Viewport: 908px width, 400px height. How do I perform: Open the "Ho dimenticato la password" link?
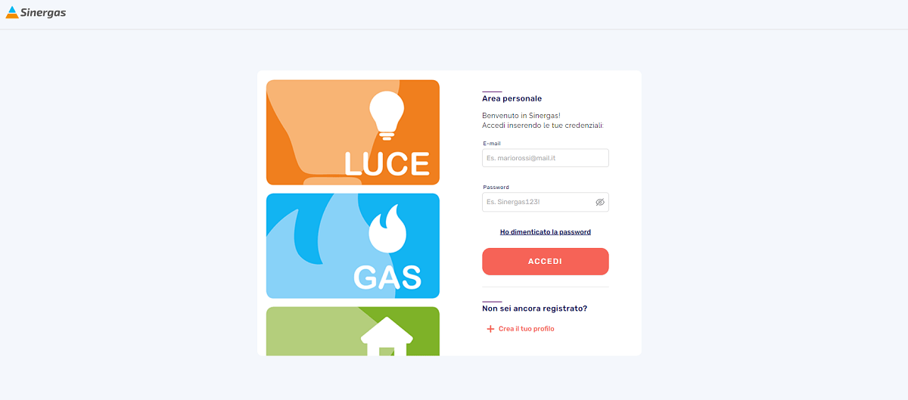click(x=545, y=232)
